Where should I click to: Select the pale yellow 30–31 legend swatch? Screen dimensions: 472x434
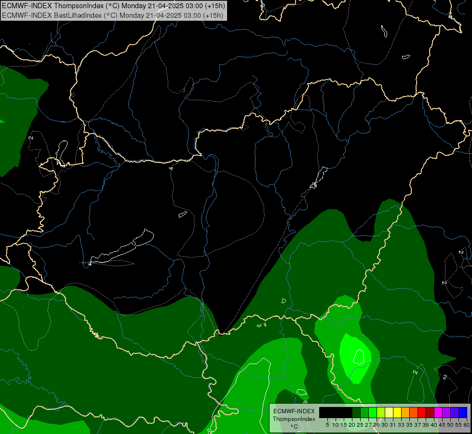tap(389, 412)
